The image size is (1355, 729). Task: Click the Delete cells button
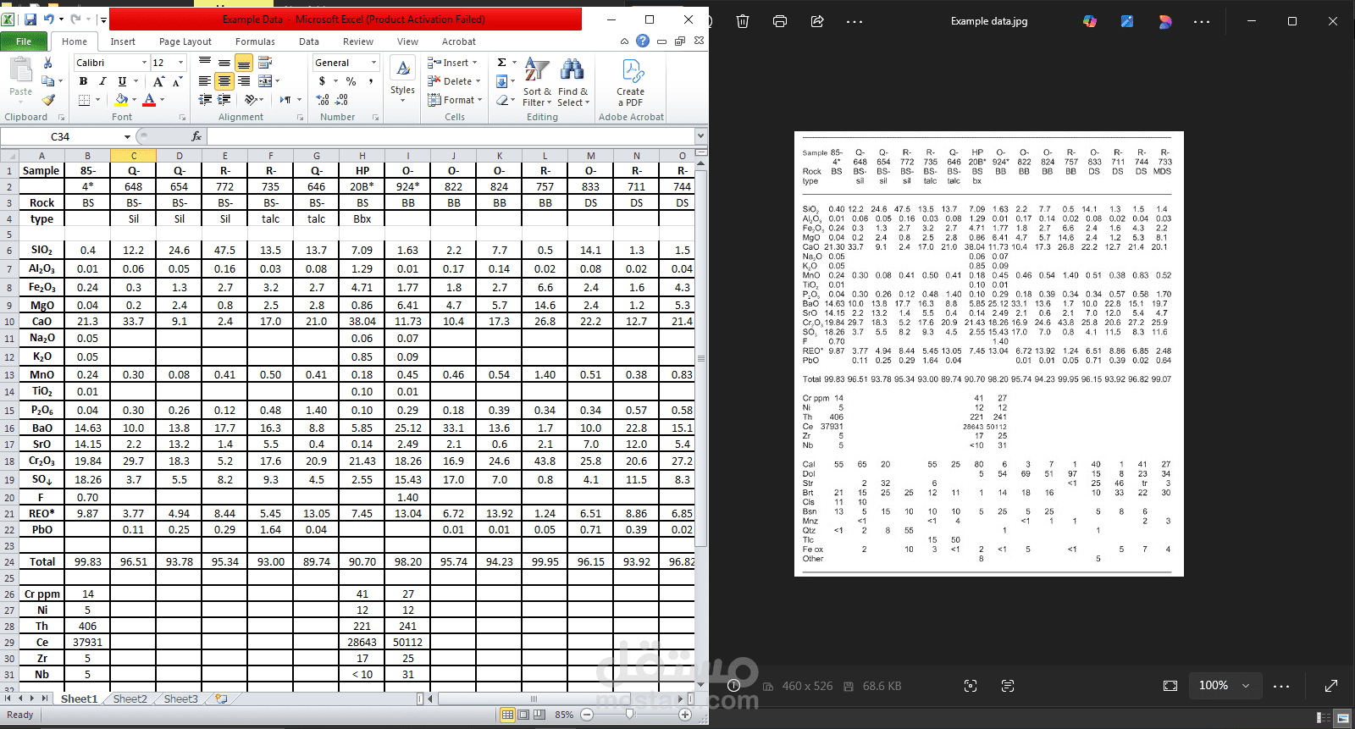454,81
